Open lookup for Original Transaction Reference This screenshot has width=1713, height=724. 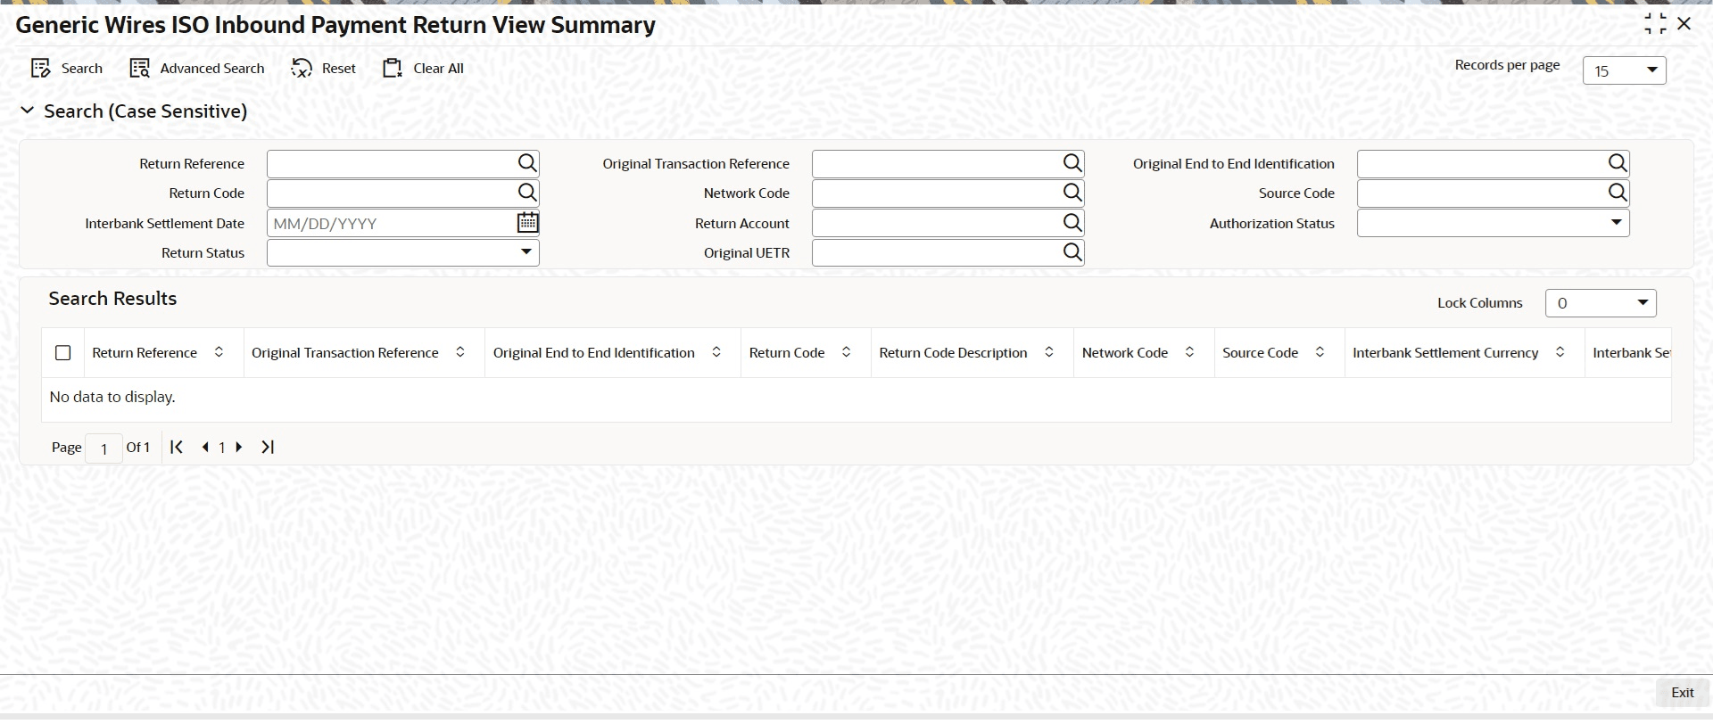click(x=1072, y=163)
